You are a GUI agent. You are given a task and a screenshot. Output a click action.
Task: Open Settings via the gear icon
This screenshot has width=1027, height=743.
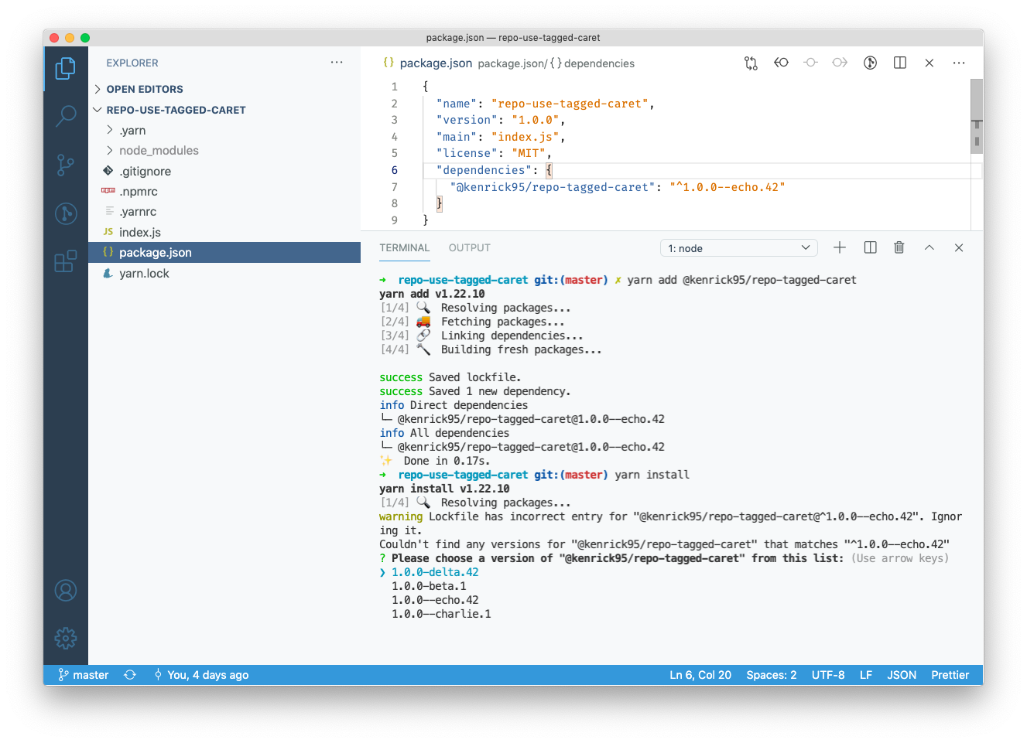click(x=66, y=638)
